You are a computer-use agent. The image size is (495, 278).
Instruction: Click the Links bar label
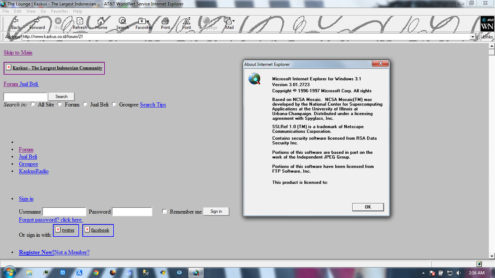[x=488, y=37]
